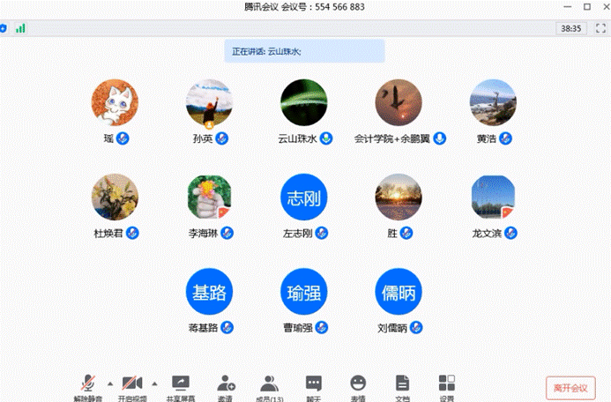Start screen sharing (共享屏幕)

click(x=180, y=384)
